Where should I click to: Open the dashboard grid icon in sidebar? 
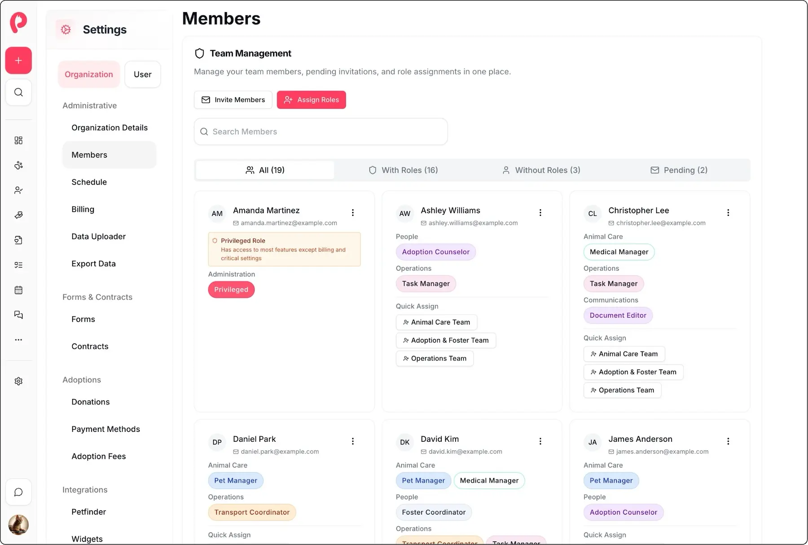point(18,140)
